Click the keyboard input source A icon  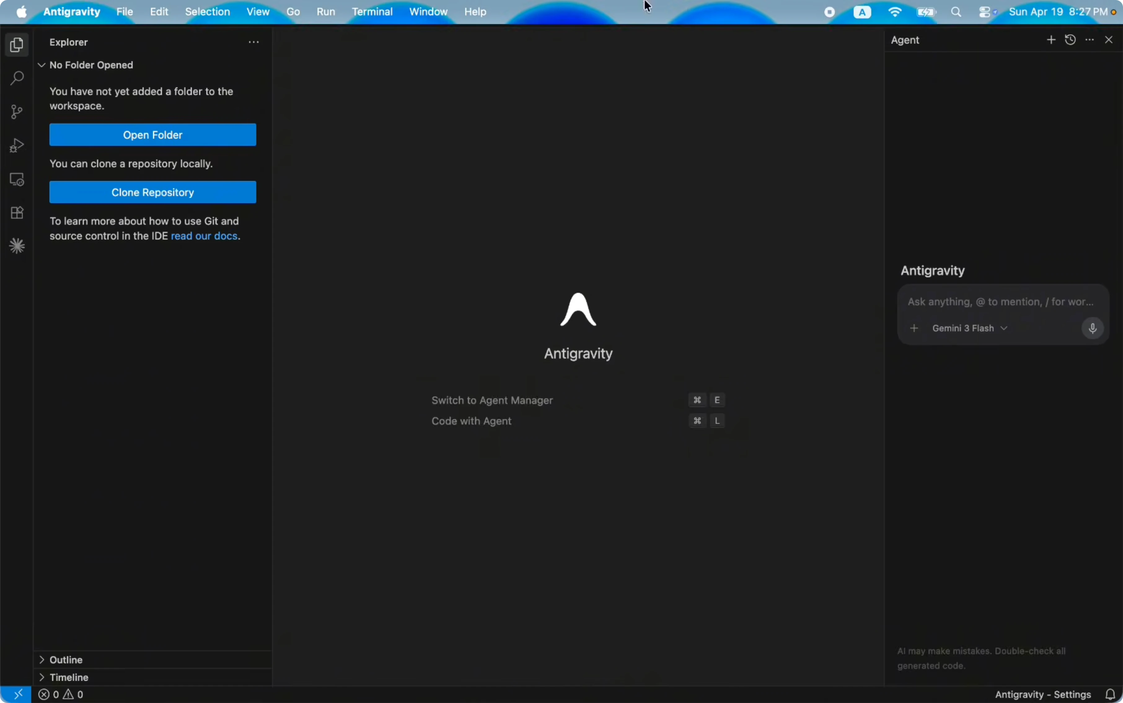(862, 12)
